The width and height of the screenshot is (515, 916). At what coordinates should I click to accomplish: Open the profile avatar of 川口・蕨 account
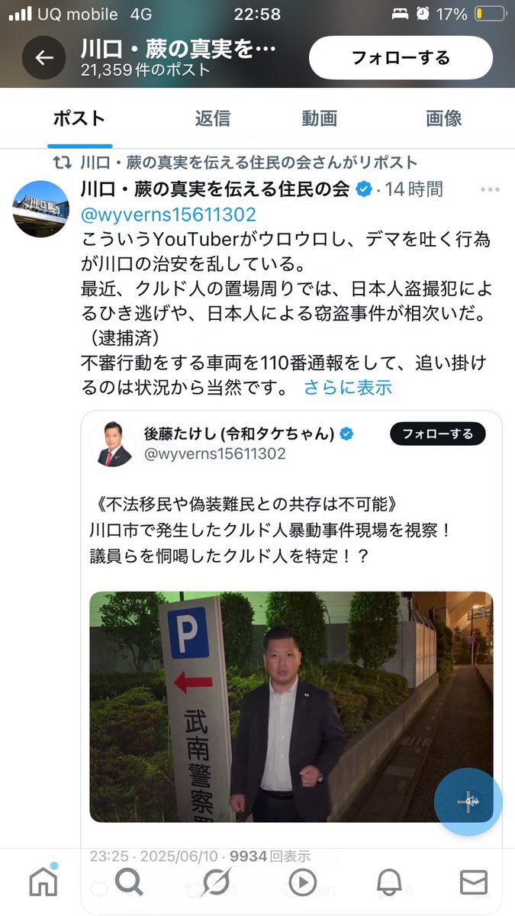41,208
